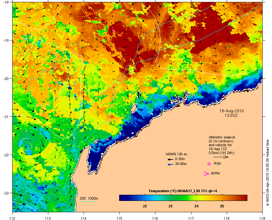The width and height of the screenshot is (272, 220).
Task: Click the magenta Argo circle in the legend
Action: pyautogui.click(x=209, y=164)
